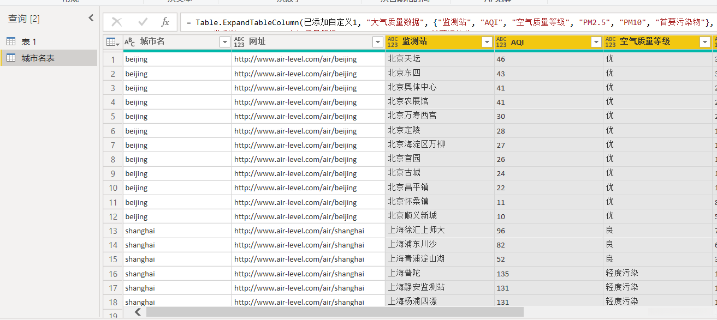
Task: Change data type icon of 监测站 column
Action: [x=393, y=42]
